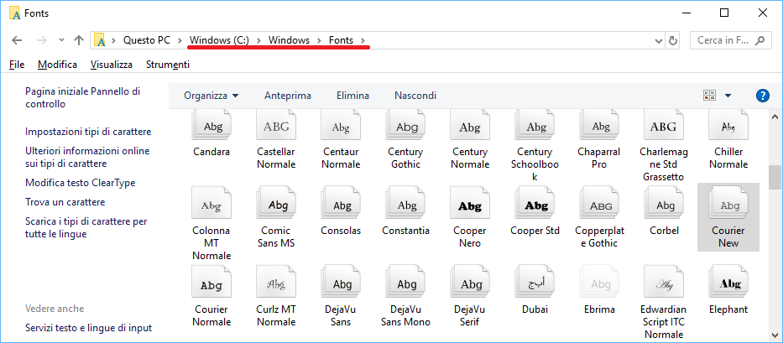Click the vertical scrollbar thumb
This screenshot has height=343, width=783.
click(775, 176)
